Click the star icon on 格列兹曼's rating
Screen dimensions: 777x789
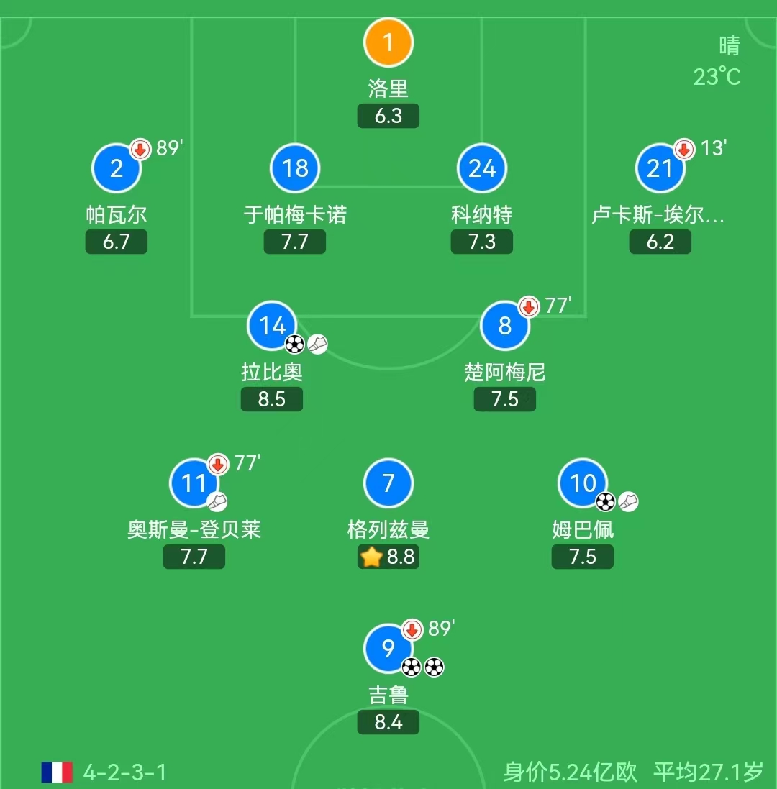pyautogui.click(x=371, y=556)
